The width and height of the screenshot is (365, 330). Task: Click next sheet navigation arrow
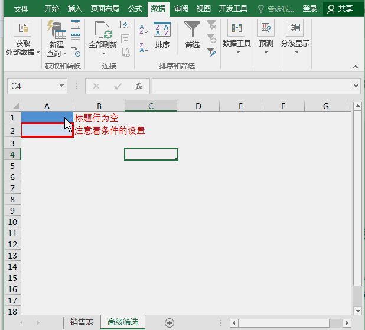coord(38,323)
